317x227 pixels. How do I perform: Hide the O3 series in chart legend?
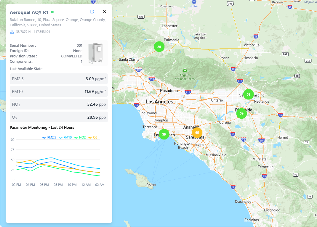tap(93, 137)
